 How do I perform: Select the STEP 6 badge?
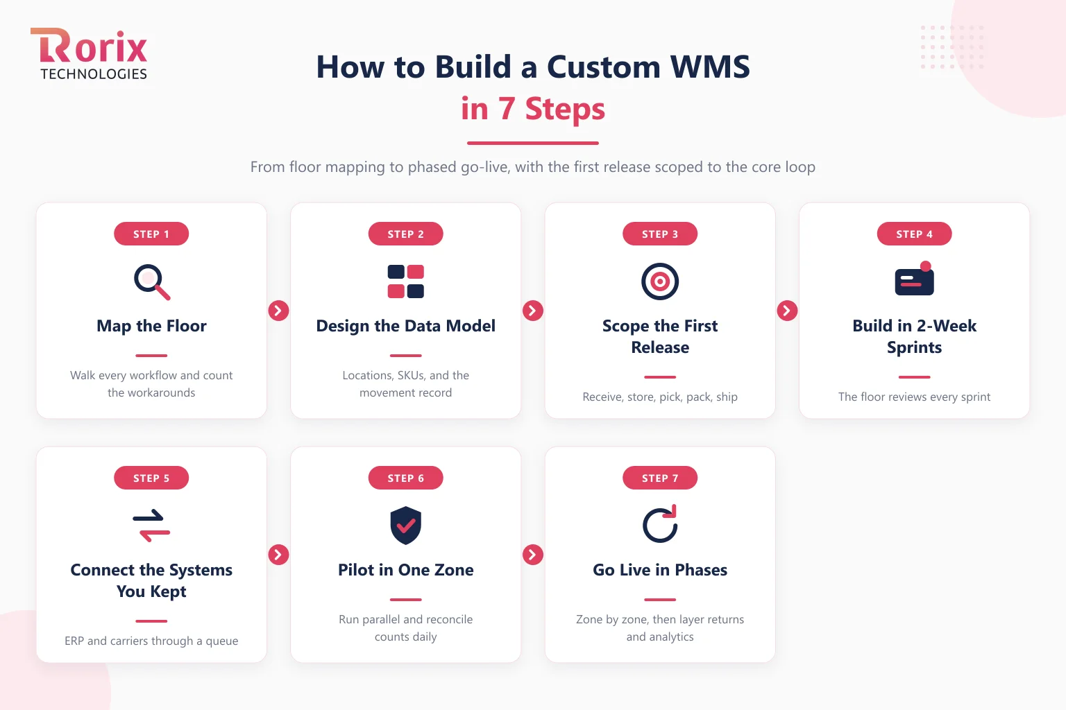point(406,478)
